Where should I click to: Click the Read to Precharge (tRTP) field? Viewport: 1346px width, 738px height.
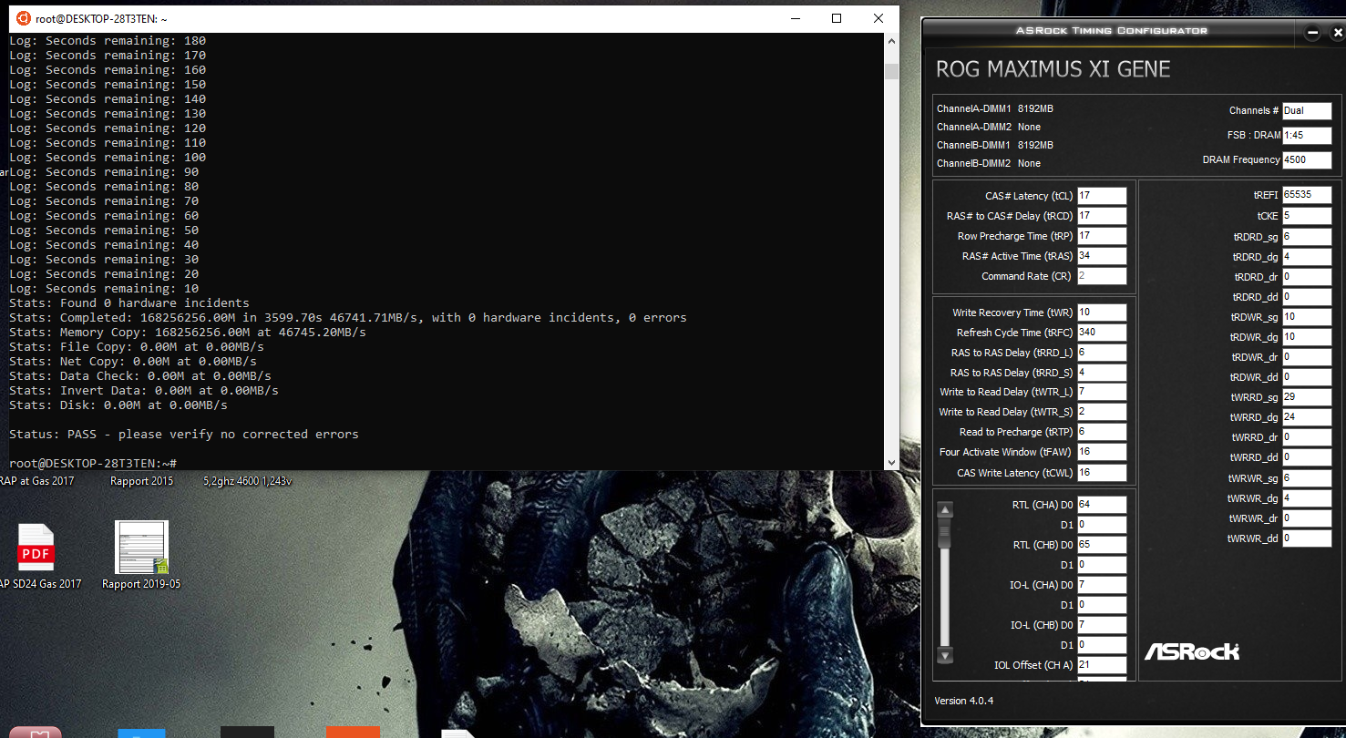(x=1102, y=432)
